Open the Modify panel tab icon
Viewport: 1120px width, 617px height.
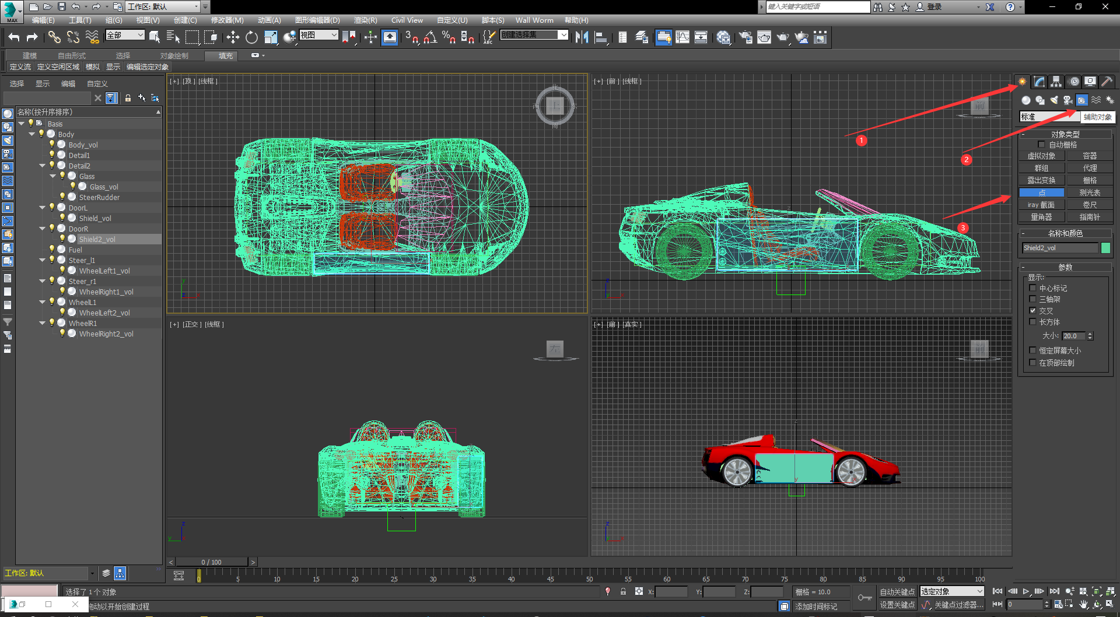click(x=1039, y=82)
